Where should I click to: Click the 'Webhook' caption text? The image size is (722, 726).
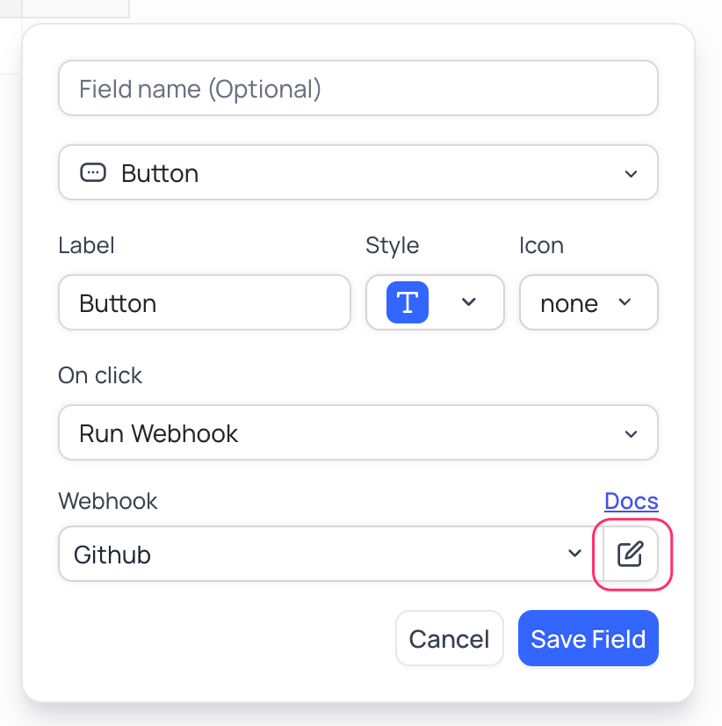[x=108, y=501]
